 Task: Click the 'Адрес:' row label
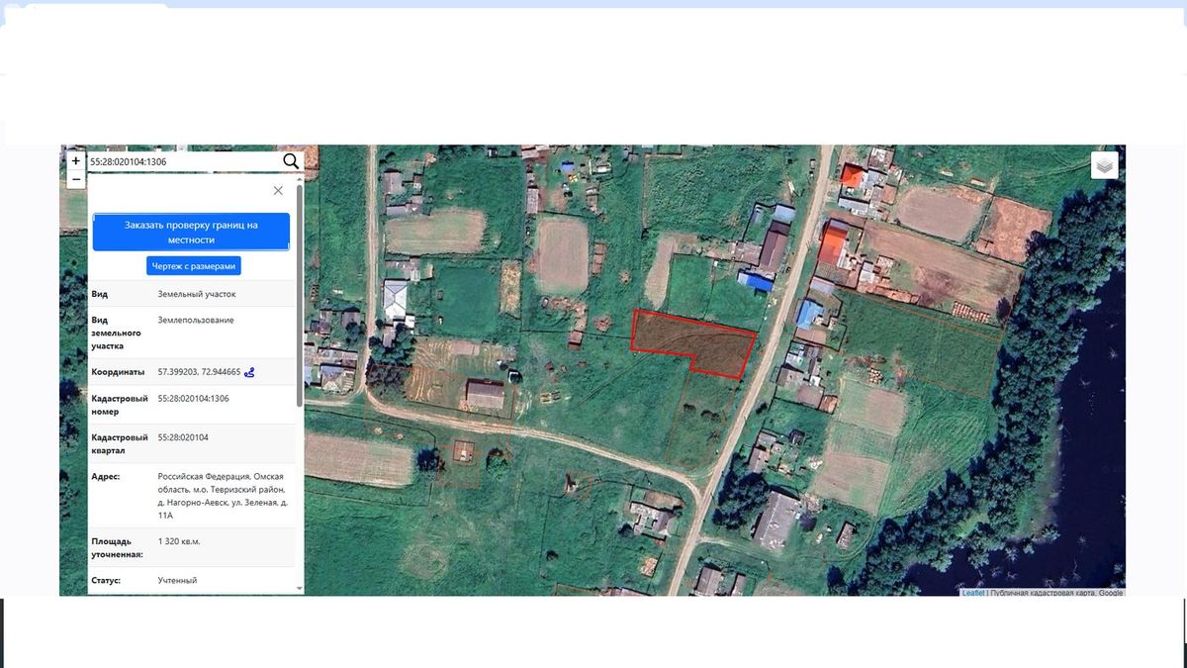click(106, 476)
